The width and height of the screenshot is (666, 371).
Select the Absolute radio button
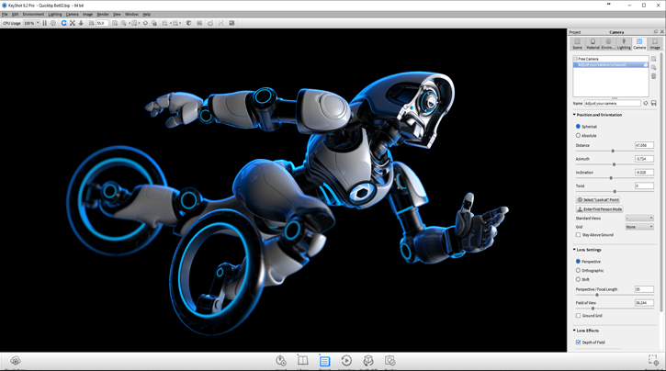tap(578, 135)
